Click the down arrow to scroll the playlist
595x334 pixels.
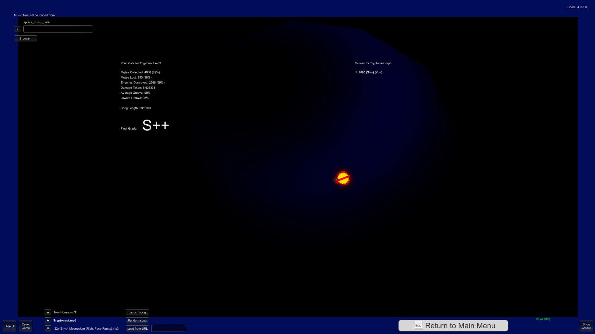click(x=47, y=328)
